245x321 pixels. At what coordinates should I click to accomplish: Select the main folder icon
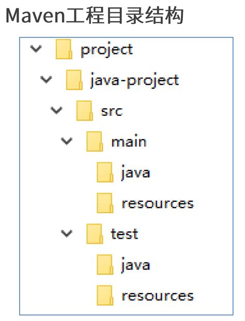click(x=95, y=141)
